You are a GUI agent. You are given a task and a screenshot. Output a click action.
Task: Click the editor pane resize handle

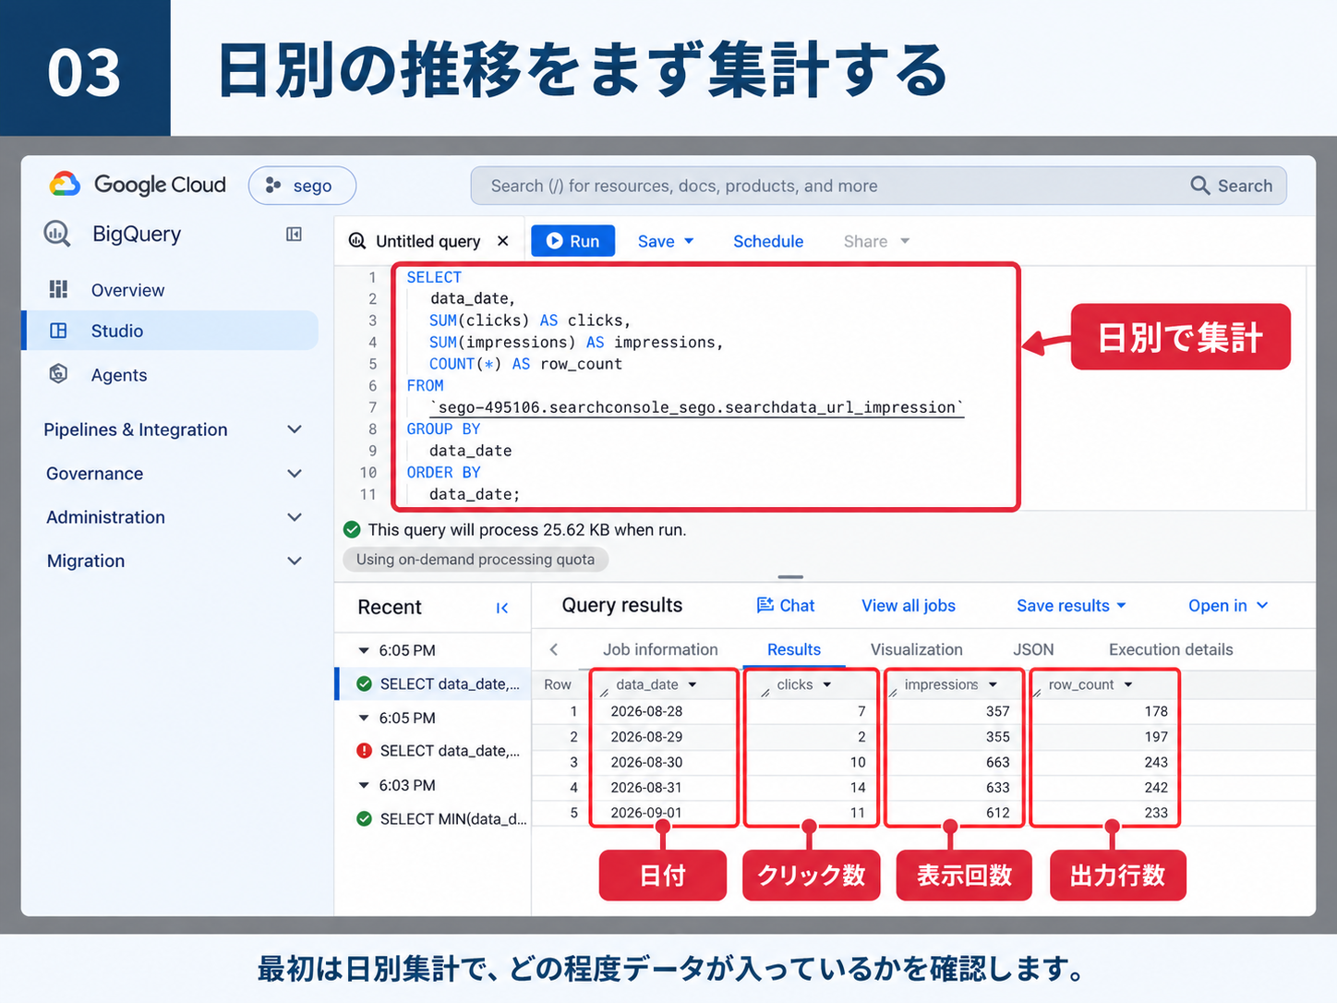[790, 577]
